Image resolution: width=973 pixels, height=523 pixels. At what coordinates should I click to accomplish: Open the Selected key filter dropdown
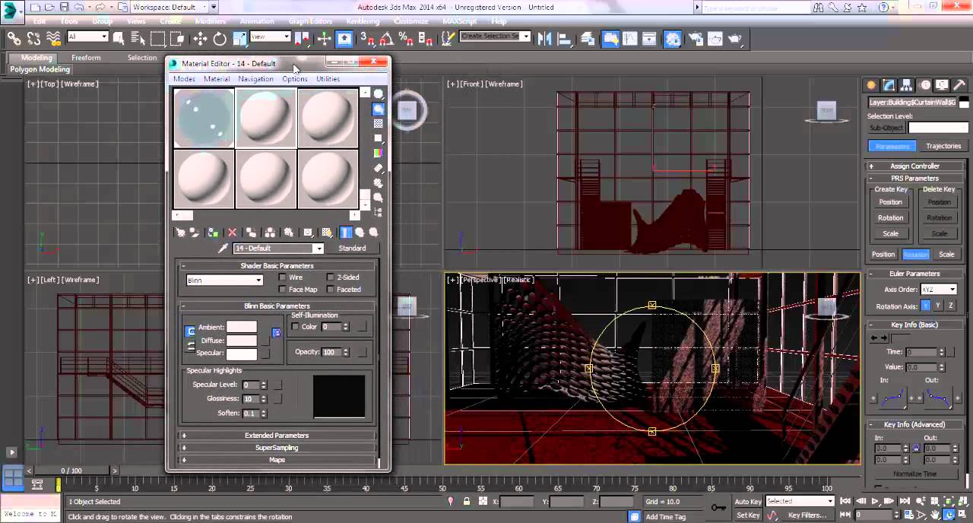tap(800, 502)
